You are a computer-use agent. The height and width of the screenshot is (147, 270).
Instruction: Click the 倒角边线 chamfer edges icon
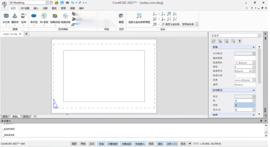55,17
